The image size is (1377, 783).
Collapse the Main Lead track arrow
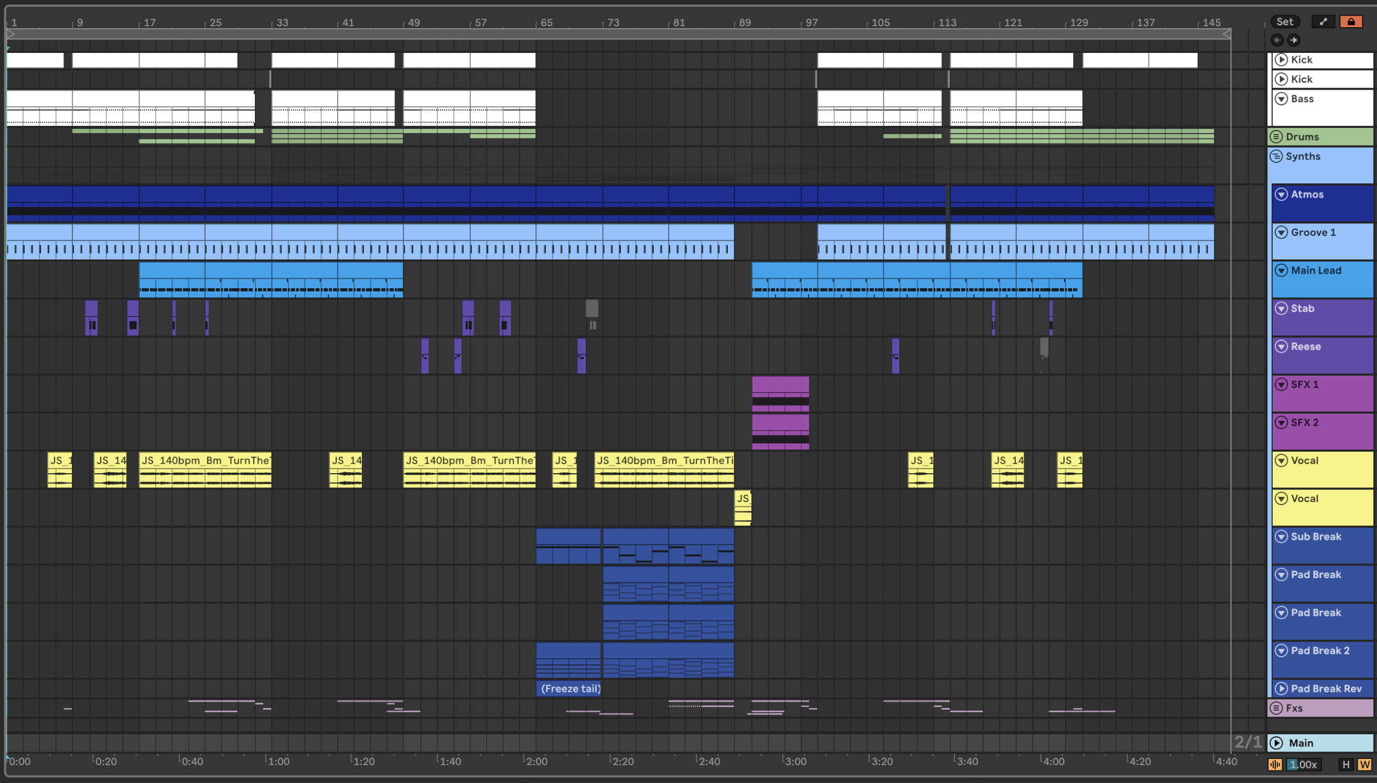coord(1281,270)
